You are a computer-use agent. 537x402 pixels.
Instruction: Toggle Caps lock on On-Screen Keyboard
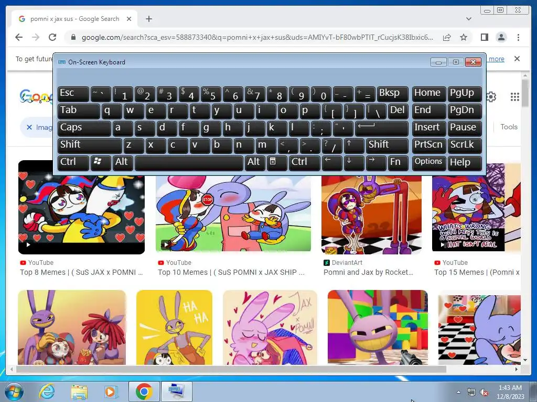coord(84,128)
